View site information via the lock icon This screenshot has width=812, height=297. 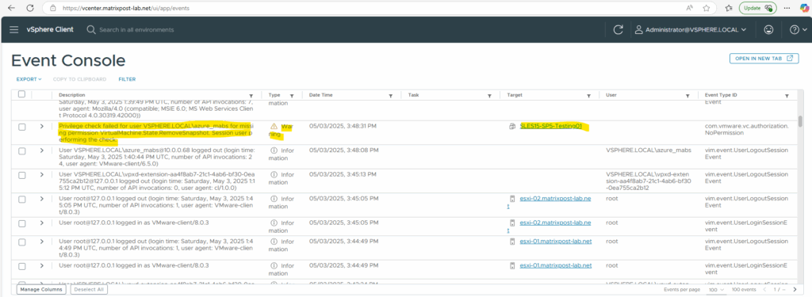(x=52, y=8)
